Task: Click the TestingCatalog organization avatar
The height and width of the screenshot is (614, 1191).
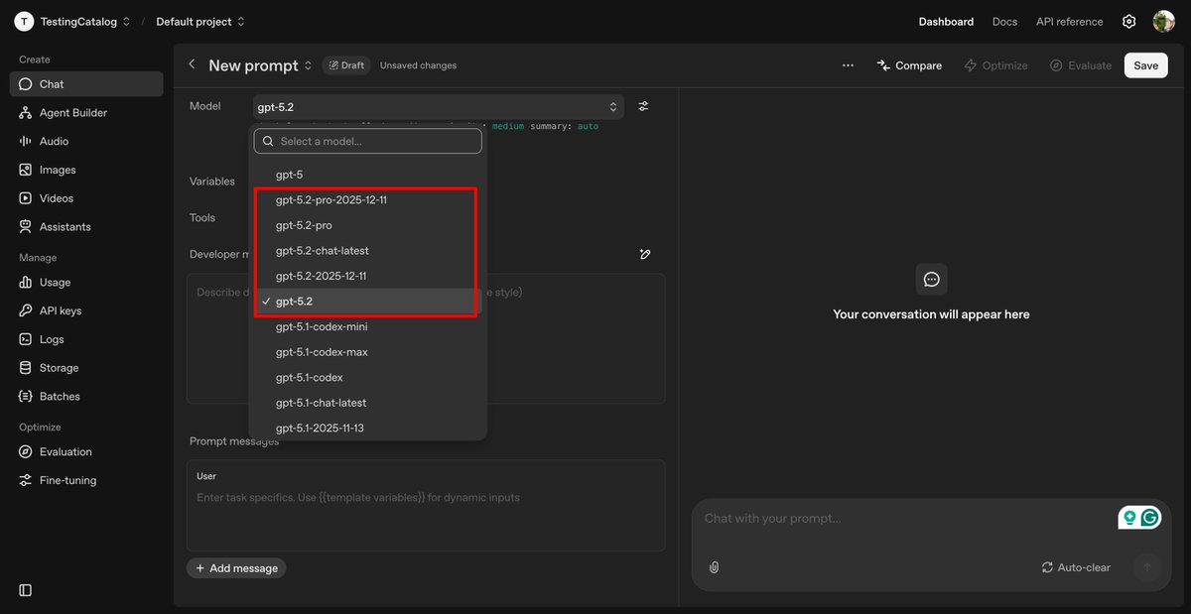Action: point(24,22)
